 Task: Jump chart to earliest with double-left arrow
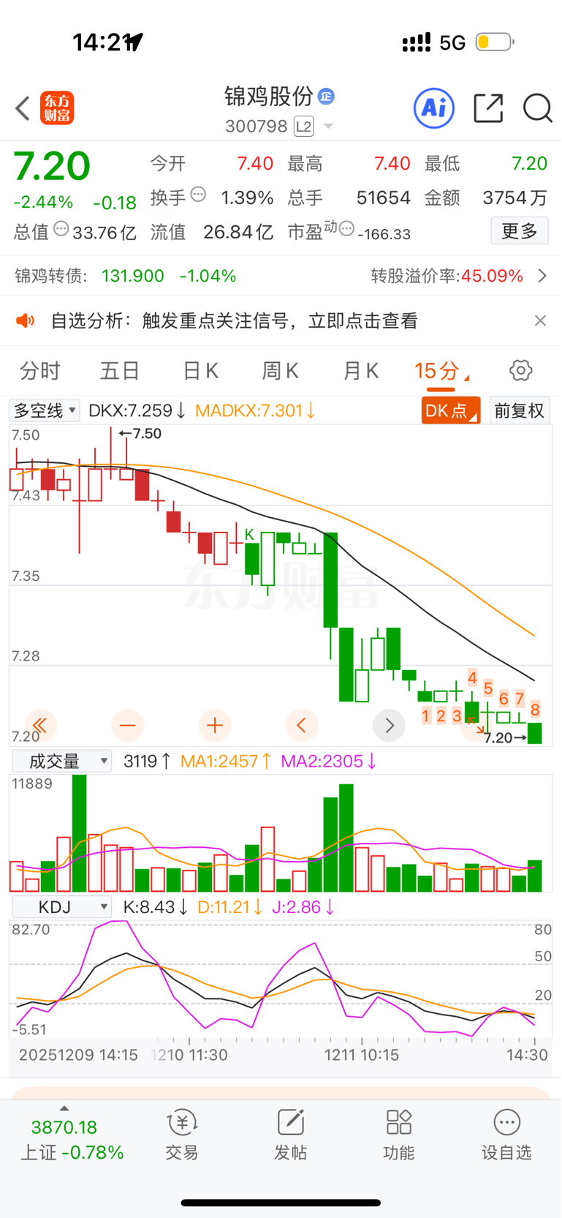click(40, 726)
